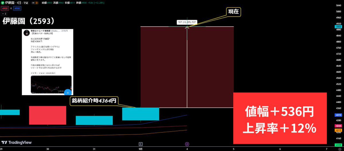This screenshot has height=151, width=344.
Task: Select the cyan candlestick on the 31st
Action: pyautogui.click(x=94, y=120)
